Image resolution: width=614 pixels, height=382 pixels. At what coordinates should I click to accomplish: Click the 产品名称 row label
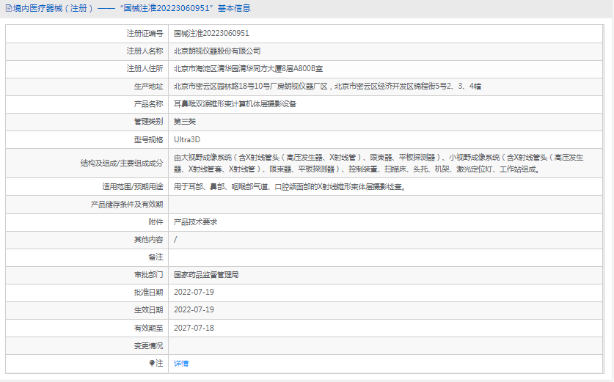pyautogui.click(x=148, y=104)
